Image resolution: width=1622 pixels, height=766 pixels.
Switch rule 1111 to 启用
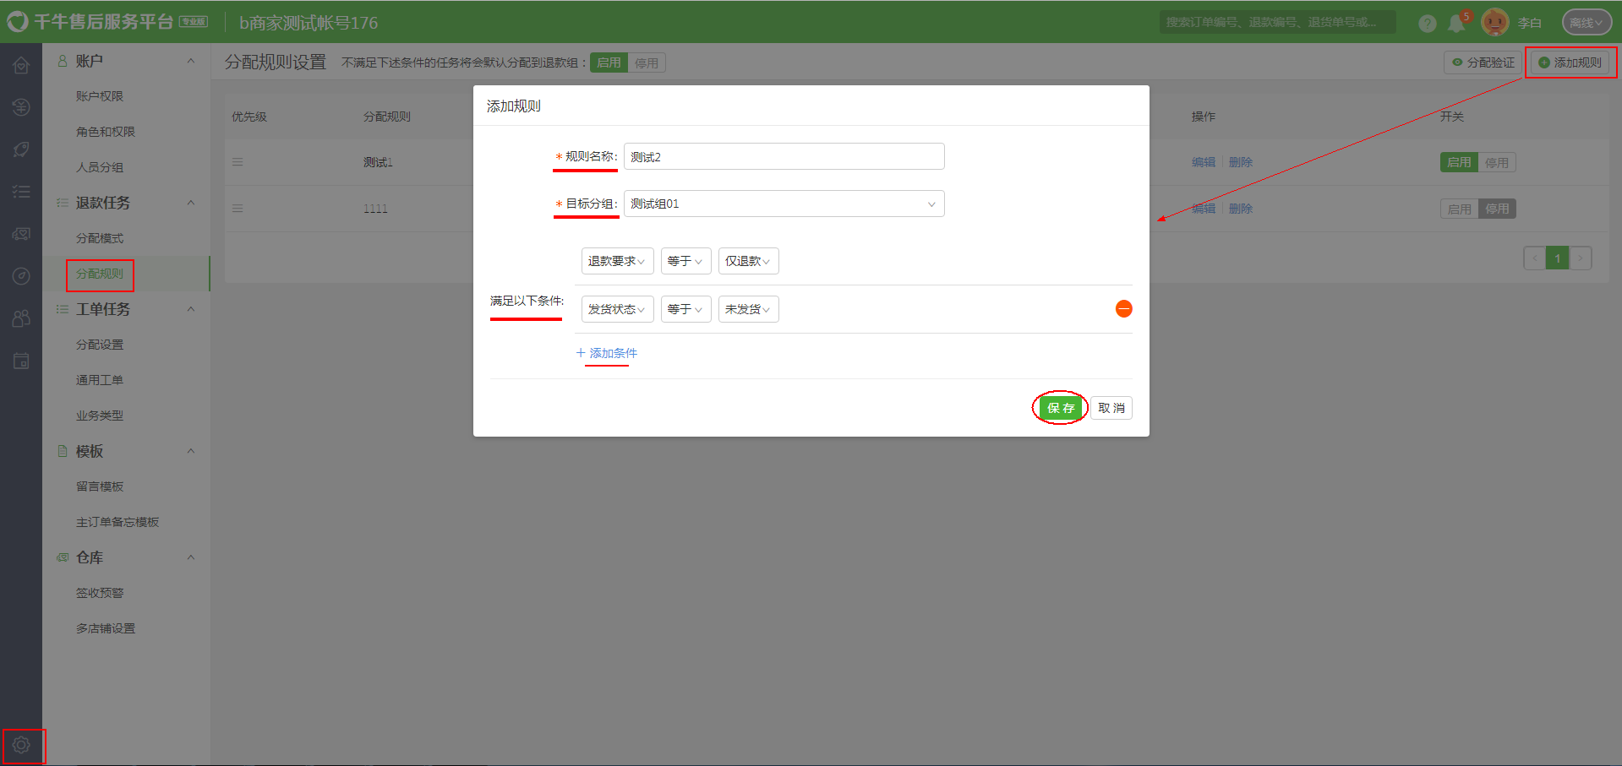[x=1459, y=209]
